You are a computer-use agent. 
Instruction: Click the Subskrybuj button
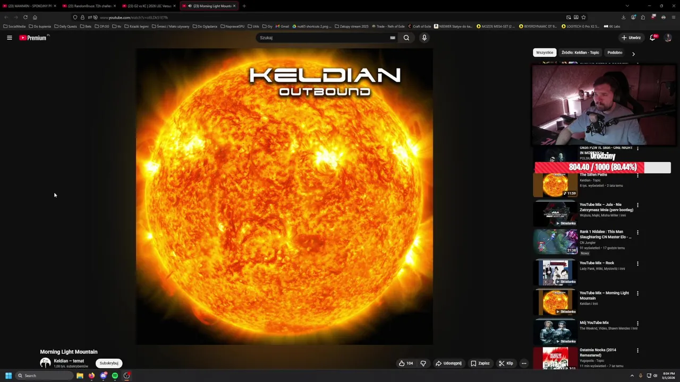coord(109,363)
